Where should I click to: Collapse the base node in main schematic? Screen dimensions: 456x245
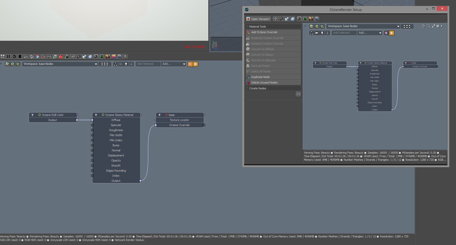pos(159,115)
